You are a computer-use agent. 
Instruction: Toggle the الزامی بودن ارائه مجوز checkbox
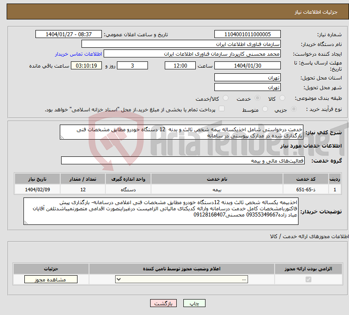coord(308,279)
